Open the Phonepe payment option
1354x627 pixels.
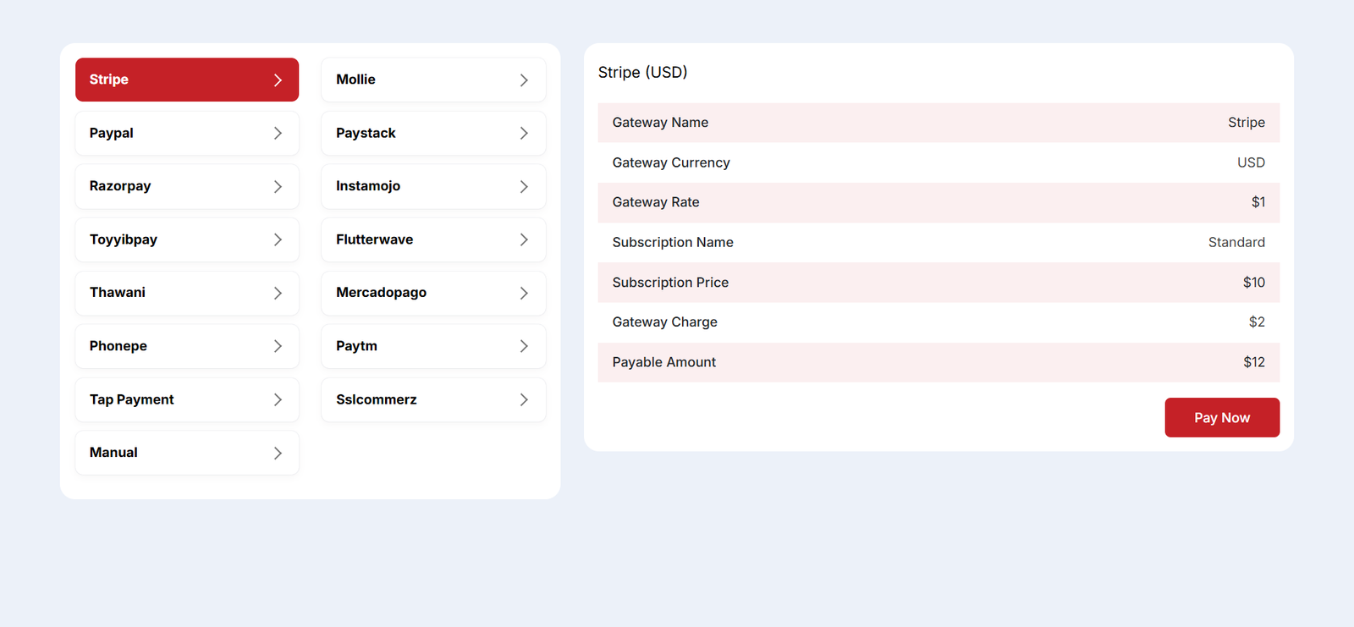186,346
